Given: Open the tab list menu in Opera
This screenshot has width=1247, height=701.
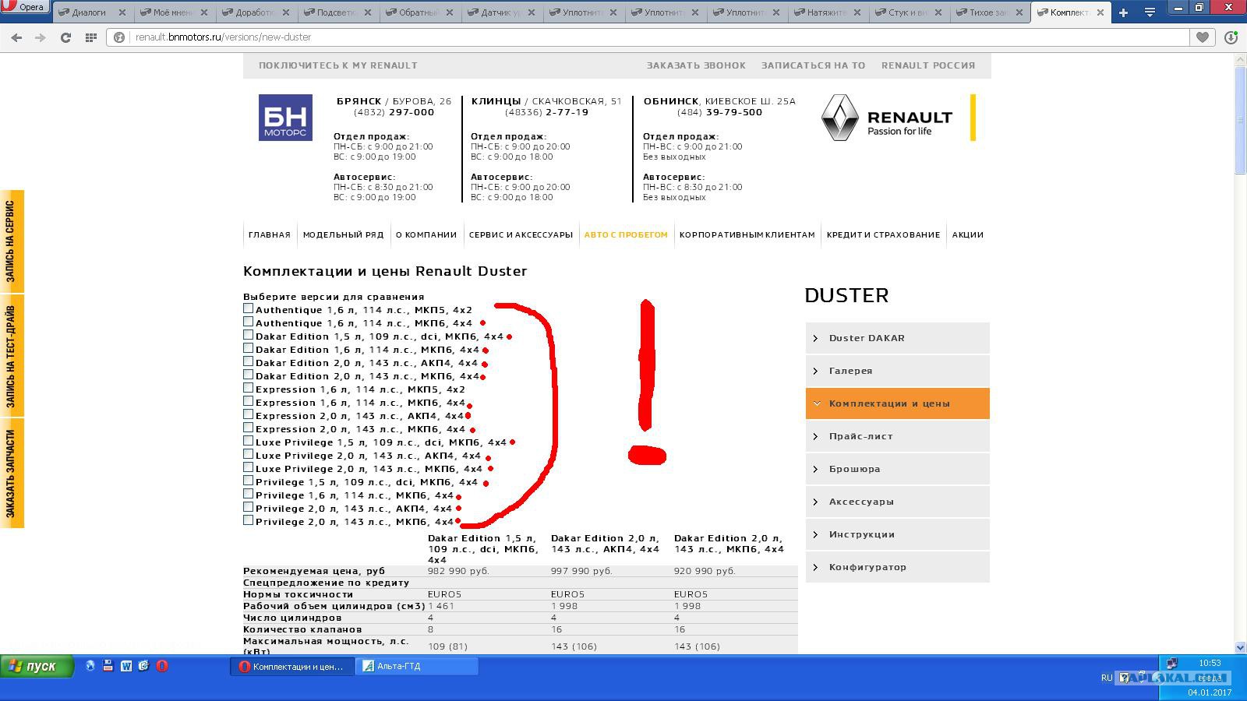Looking at the screenshot, I should 1150,12.
